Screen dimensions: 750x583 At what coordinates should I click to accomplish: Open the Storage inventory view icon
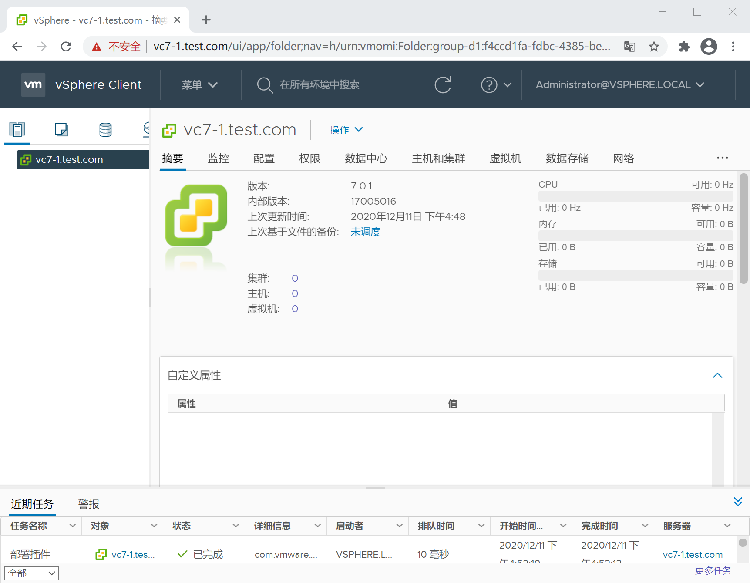105,130
